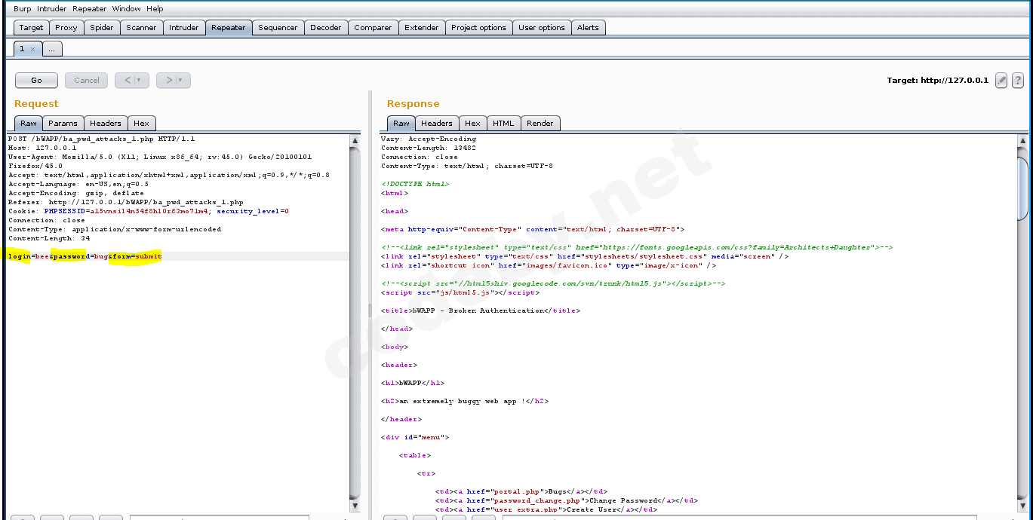The image size is (1033, 520).
Task: Show request Params view tab
Action: coord(63,124)
